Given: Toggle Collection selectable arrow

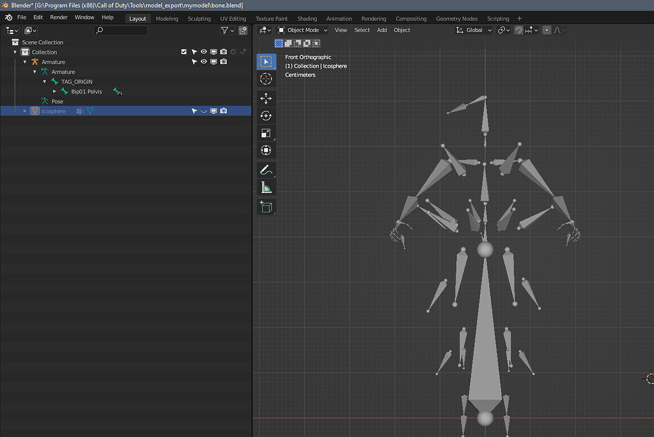Looking at the screenshot, I should pos(194,52).
